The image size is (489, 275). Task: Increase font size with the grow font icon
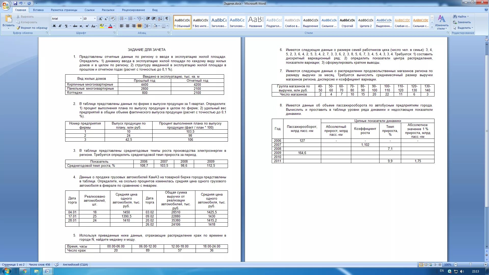100,19
